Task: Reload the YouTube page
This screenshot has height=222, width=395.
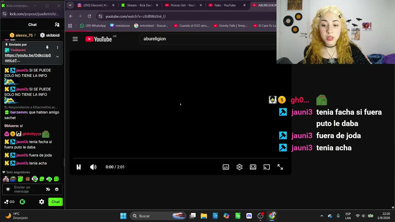Action: [x=89, y=16]
